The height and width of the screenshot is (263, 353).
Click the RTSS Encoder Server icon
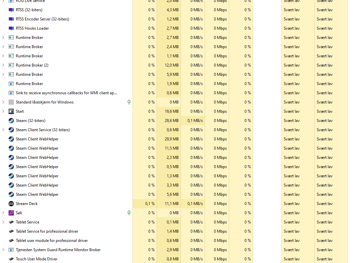(x=11, y=19)
